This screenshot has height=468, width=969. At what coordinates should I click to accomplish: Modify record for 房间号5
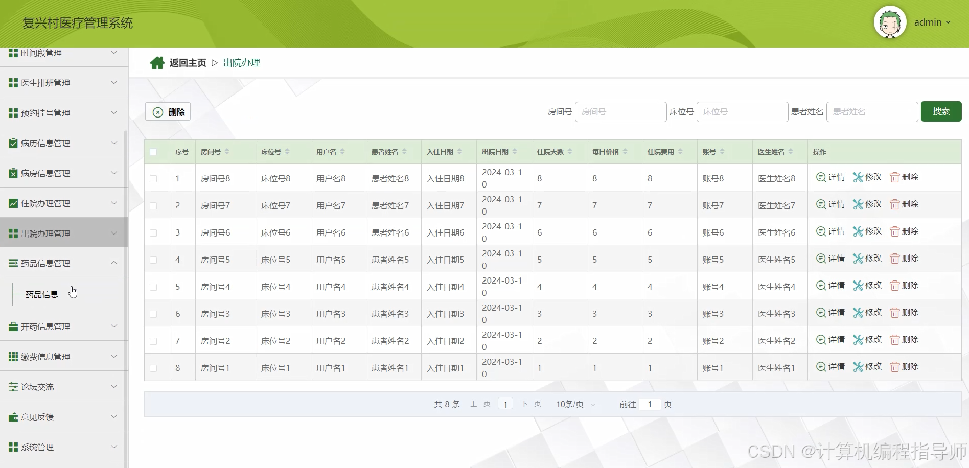(x=867, y=259)
